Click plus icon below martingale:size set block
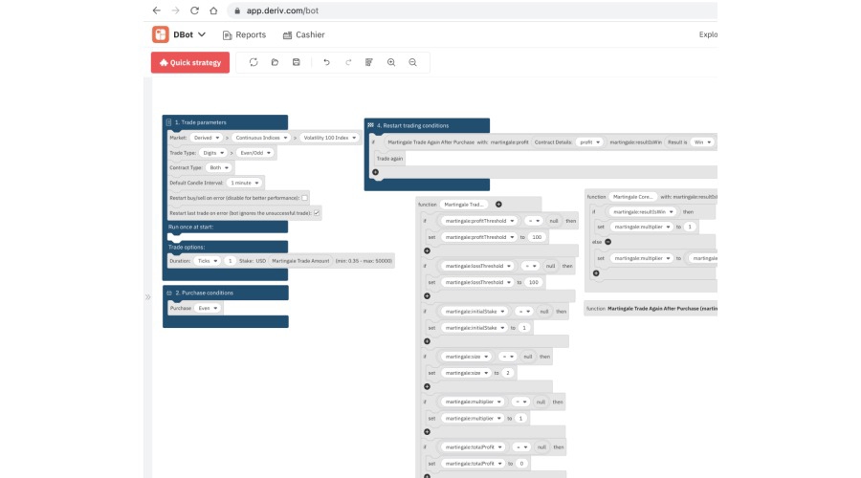This screenshot has width=861, height=478. click(x=427, y=386)
